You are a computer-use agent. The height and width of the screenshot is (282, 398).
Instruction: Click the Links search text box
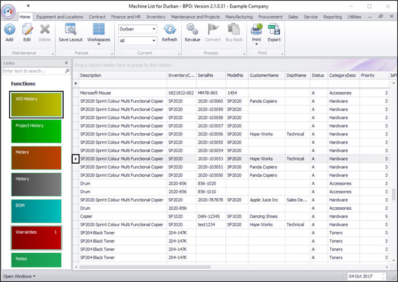pos(33,71)
